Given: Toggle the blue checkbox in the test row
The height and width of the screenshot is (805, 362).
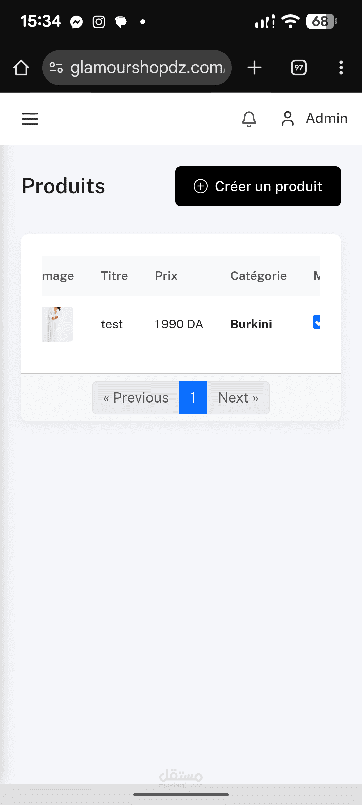Looking at the screenshot, I should 317,322.
